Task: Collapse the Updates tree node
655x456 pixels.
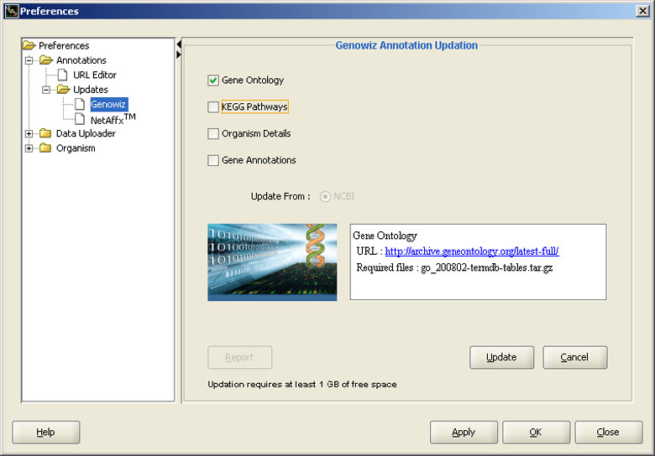Action: [46, 90]
